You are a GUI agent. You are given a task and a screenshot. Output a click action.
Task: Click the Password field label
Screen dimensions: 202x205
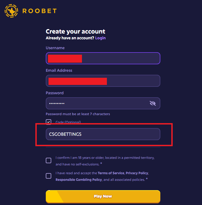[x=55, y=93]
